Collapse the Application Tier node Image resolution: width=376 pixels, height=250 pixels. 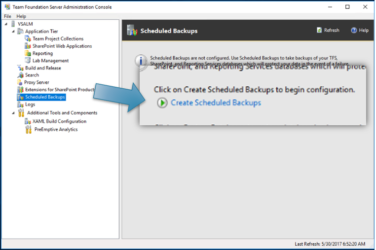pos(13,32)
